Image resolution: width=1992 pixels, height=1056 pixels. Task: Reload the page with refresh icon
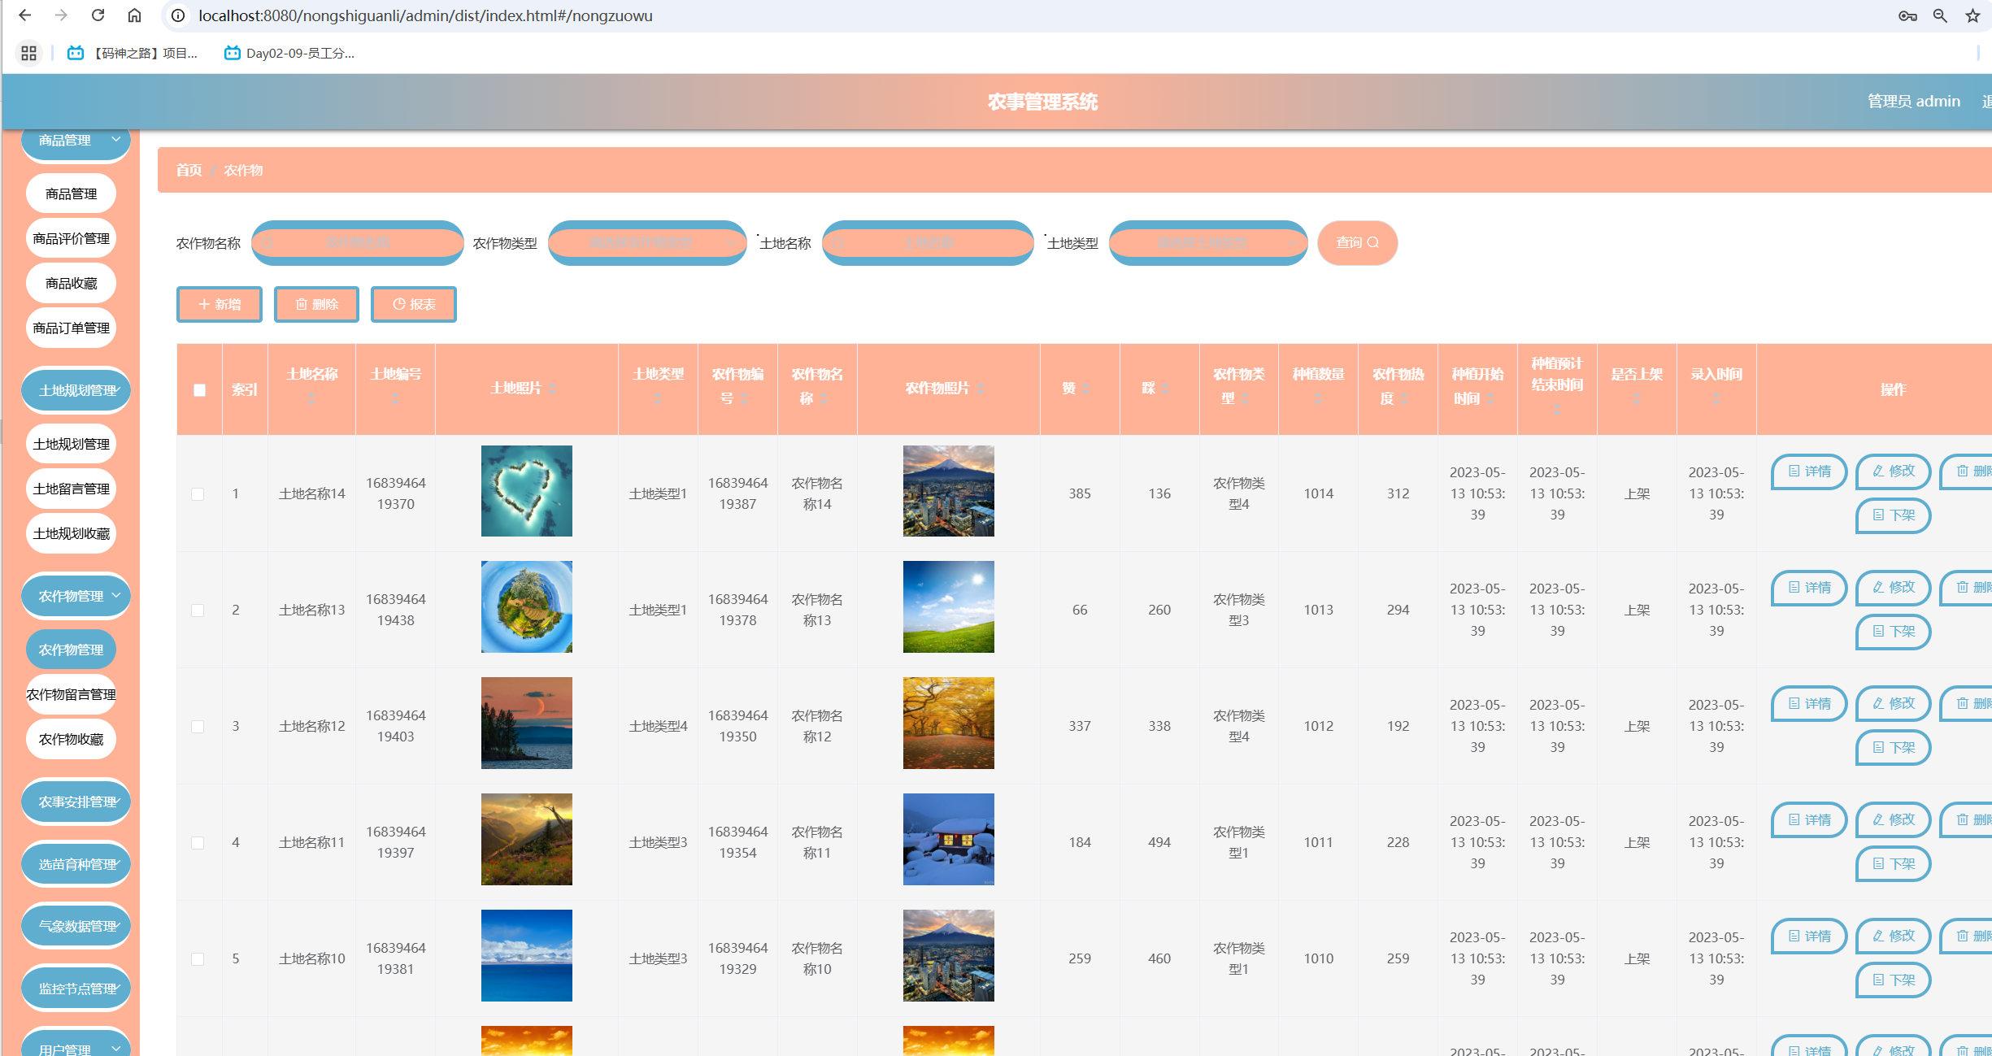tap(98, 15)
